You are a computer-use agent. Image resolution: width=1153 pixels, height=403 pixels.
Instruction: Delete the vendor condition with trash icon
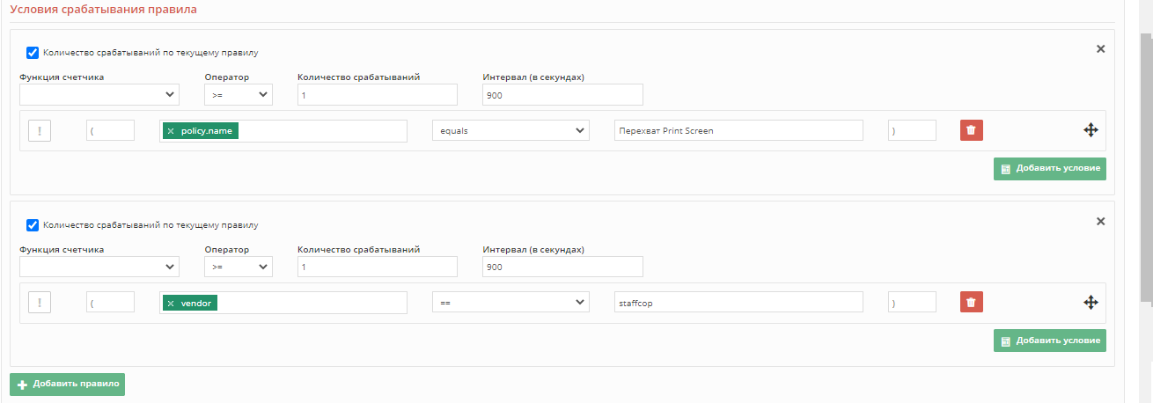[971, 303]
